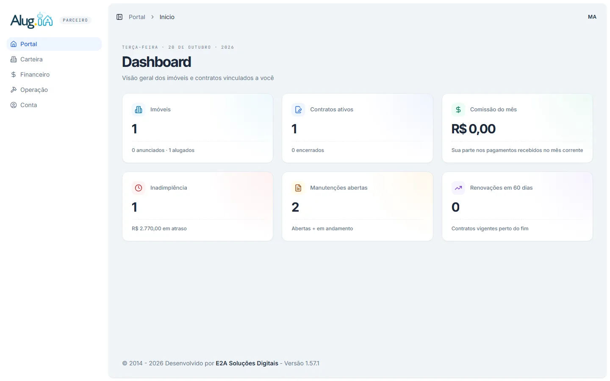
Task: Click the Imóveis card building icon
Action: point(139,110)
